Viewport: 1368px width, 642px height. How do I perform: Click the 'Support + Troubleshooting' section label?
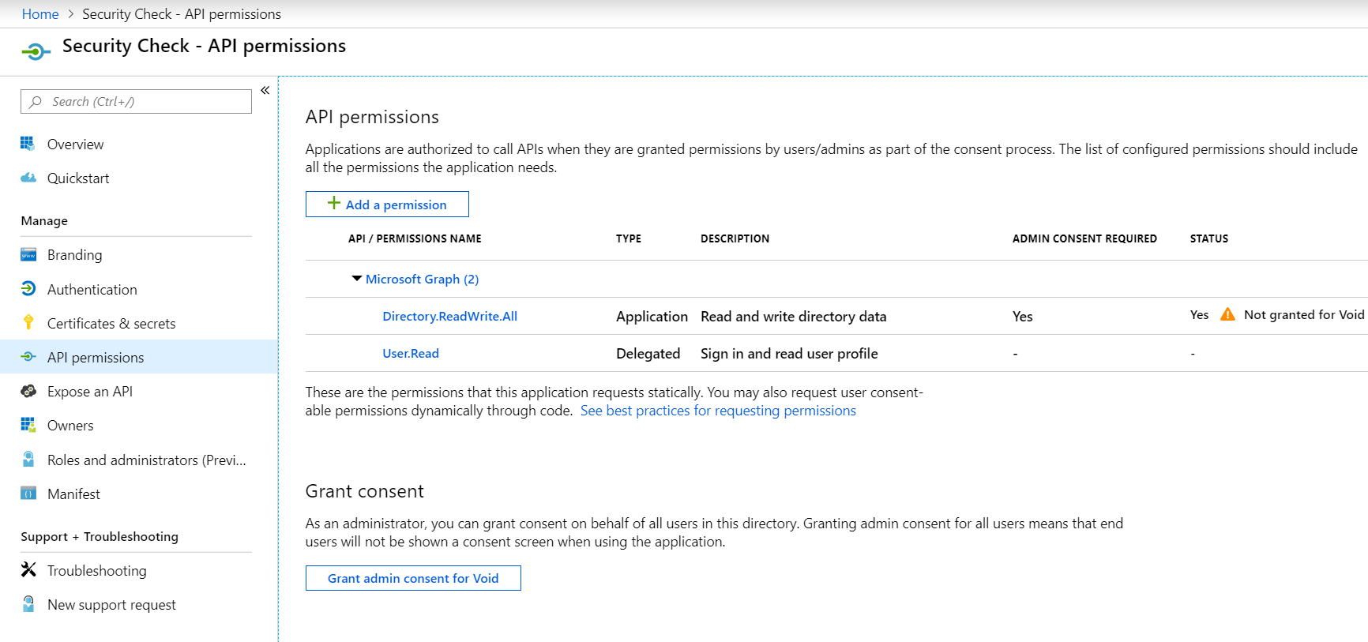pos(100,536)
